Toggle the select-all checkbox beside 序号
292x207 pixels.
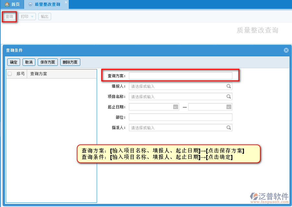click(x=10, y=74)
